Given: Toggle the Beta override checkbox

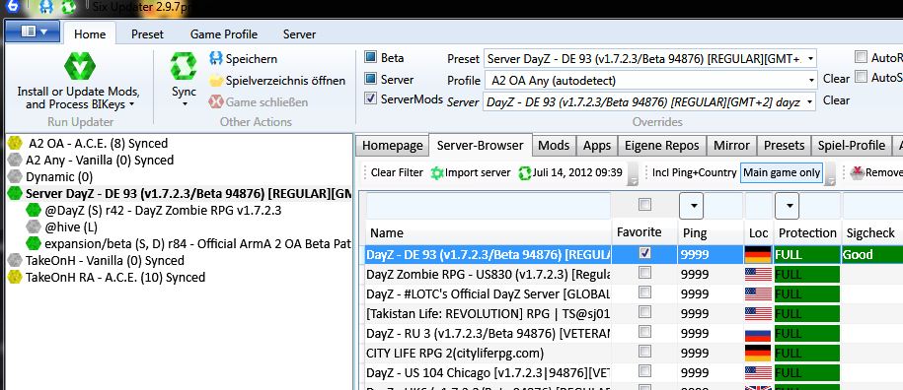Looking at the screenshot, I should (x=370, y=57).
